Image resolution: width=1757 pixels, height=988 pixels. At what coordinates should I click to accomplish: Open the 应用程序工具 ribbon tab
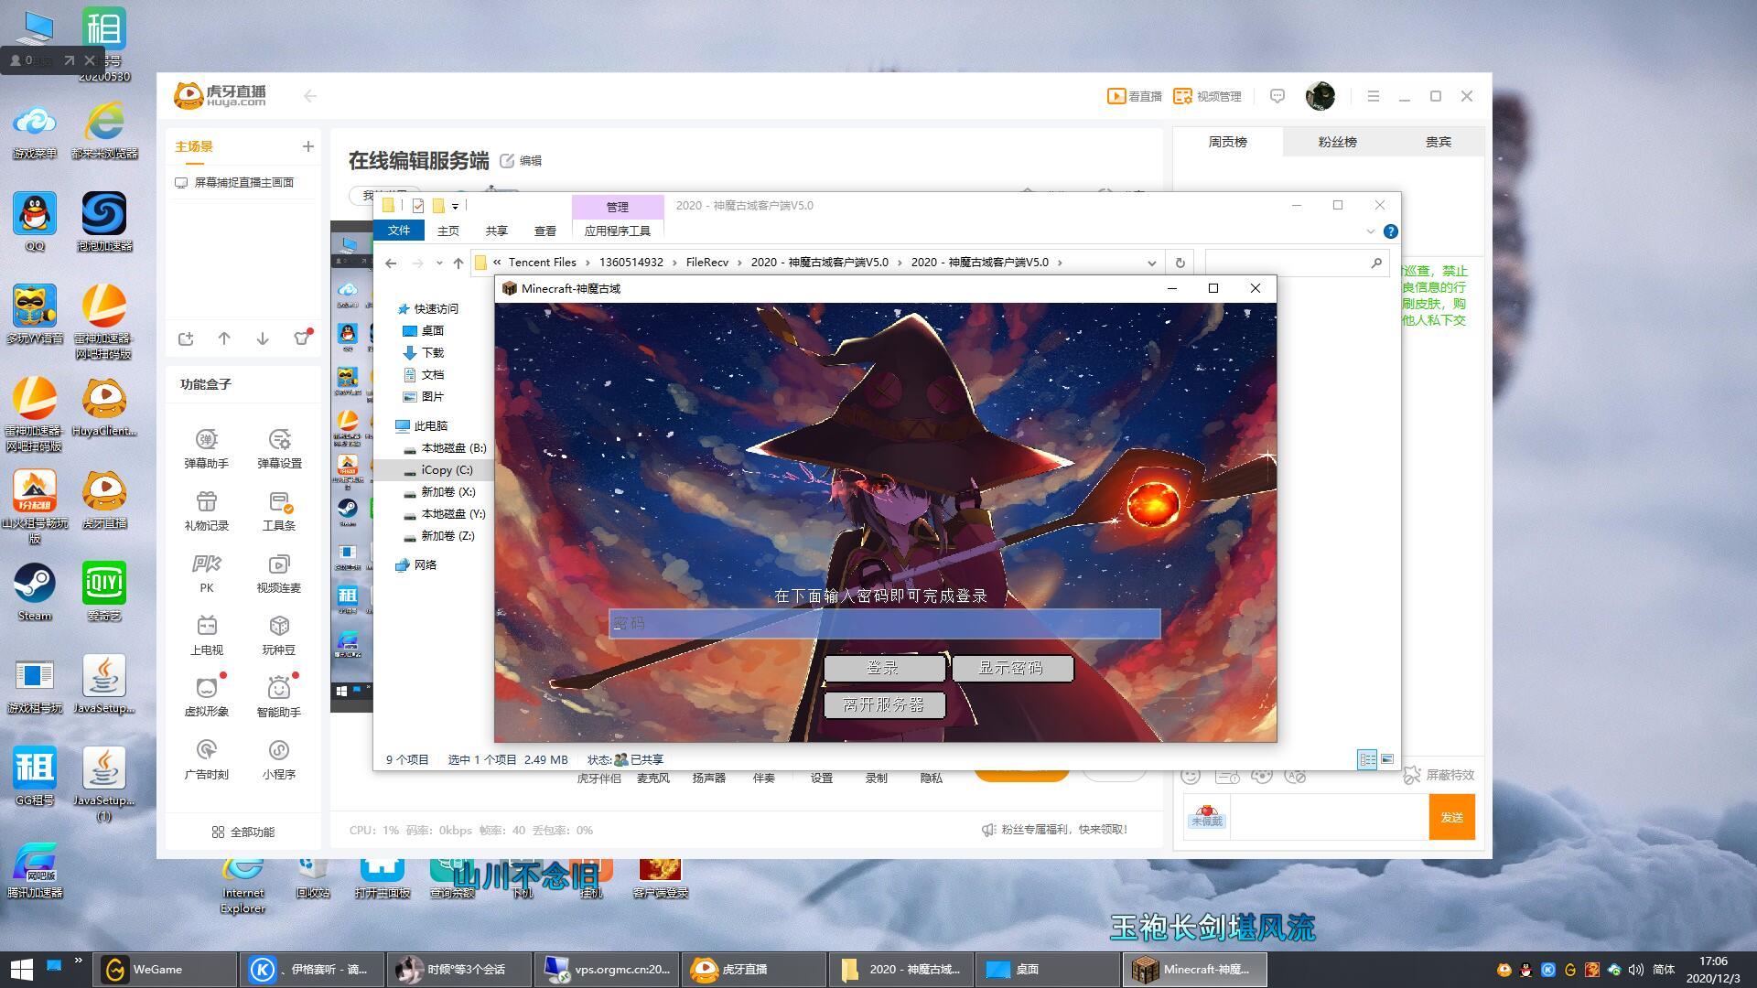point(618,231)
